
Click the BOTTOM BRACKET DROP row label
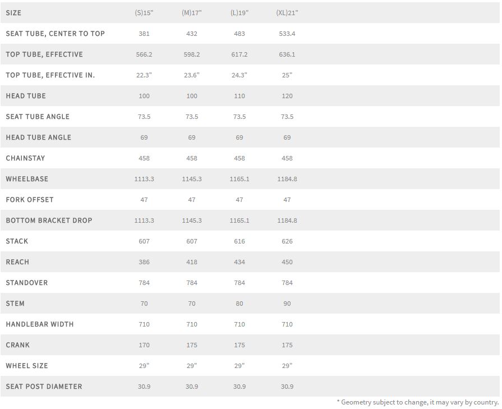pyautogui.click(x=49, y=220)
